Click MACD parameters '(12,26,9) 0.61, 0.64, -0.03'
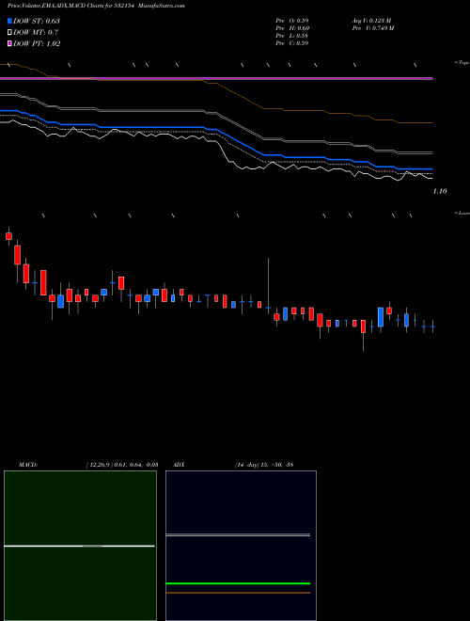The width and height of the screenshot is (470, 621). coord(122,465)
